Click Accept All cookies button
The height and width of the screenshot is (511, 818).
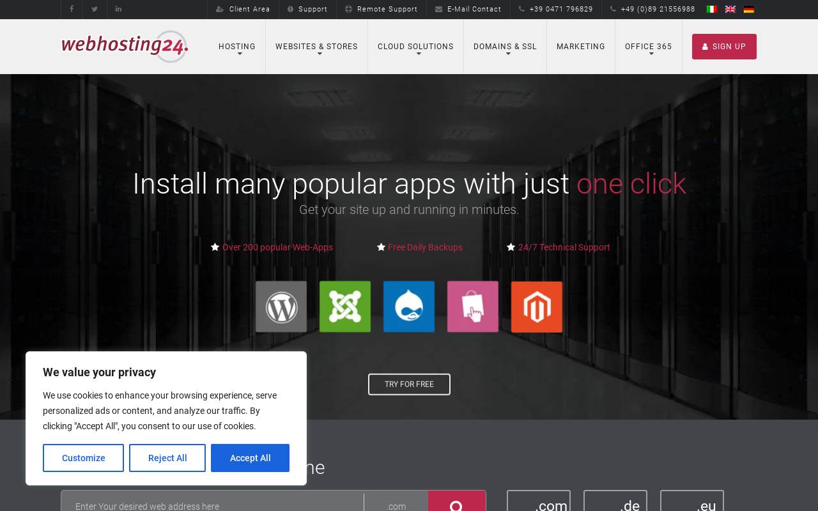click(250, 458)
